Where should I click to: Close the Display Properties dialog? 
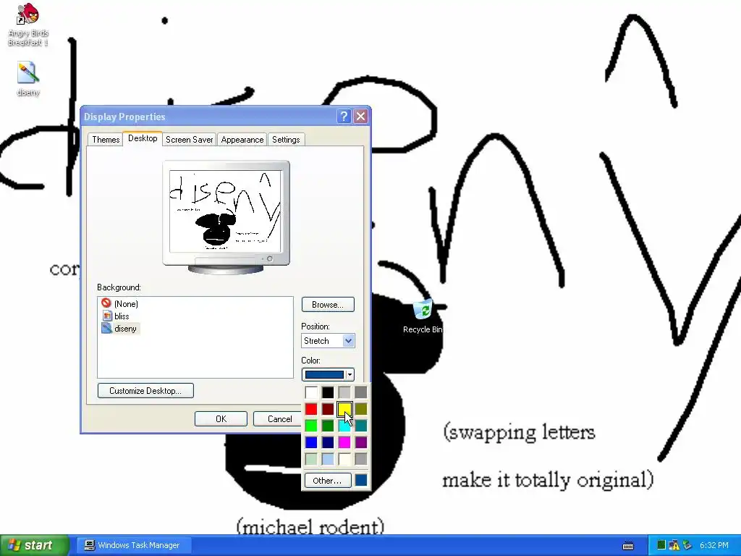360,117
